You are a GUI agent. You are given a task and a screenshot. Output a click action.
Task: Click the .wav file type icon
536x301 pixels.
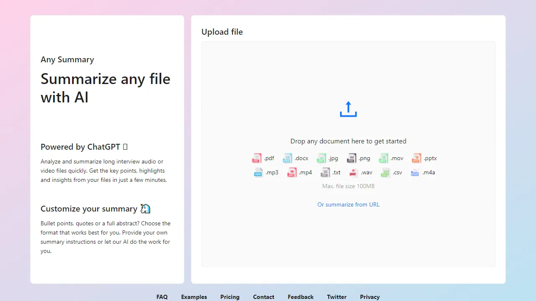[x=354, y=172]
